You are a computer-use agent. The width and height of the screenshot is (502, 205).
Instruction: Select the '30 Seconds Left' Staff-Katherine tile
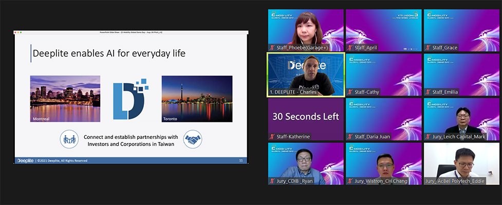[x=306, y=119]
